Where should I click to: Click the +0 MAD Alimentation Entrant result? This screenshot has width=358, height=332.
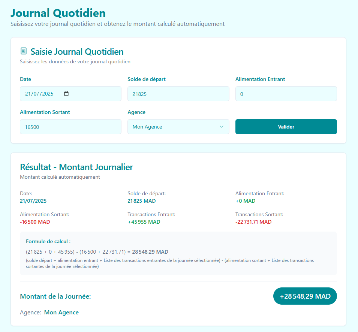click(245, 201)
